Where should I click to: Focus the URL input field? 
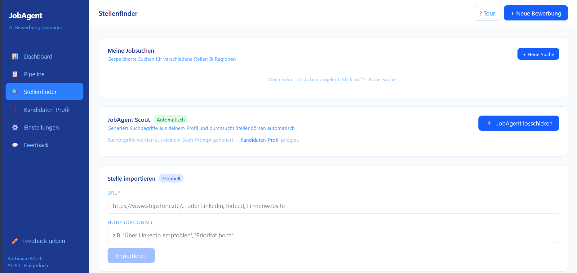click(x=333, y=206)
